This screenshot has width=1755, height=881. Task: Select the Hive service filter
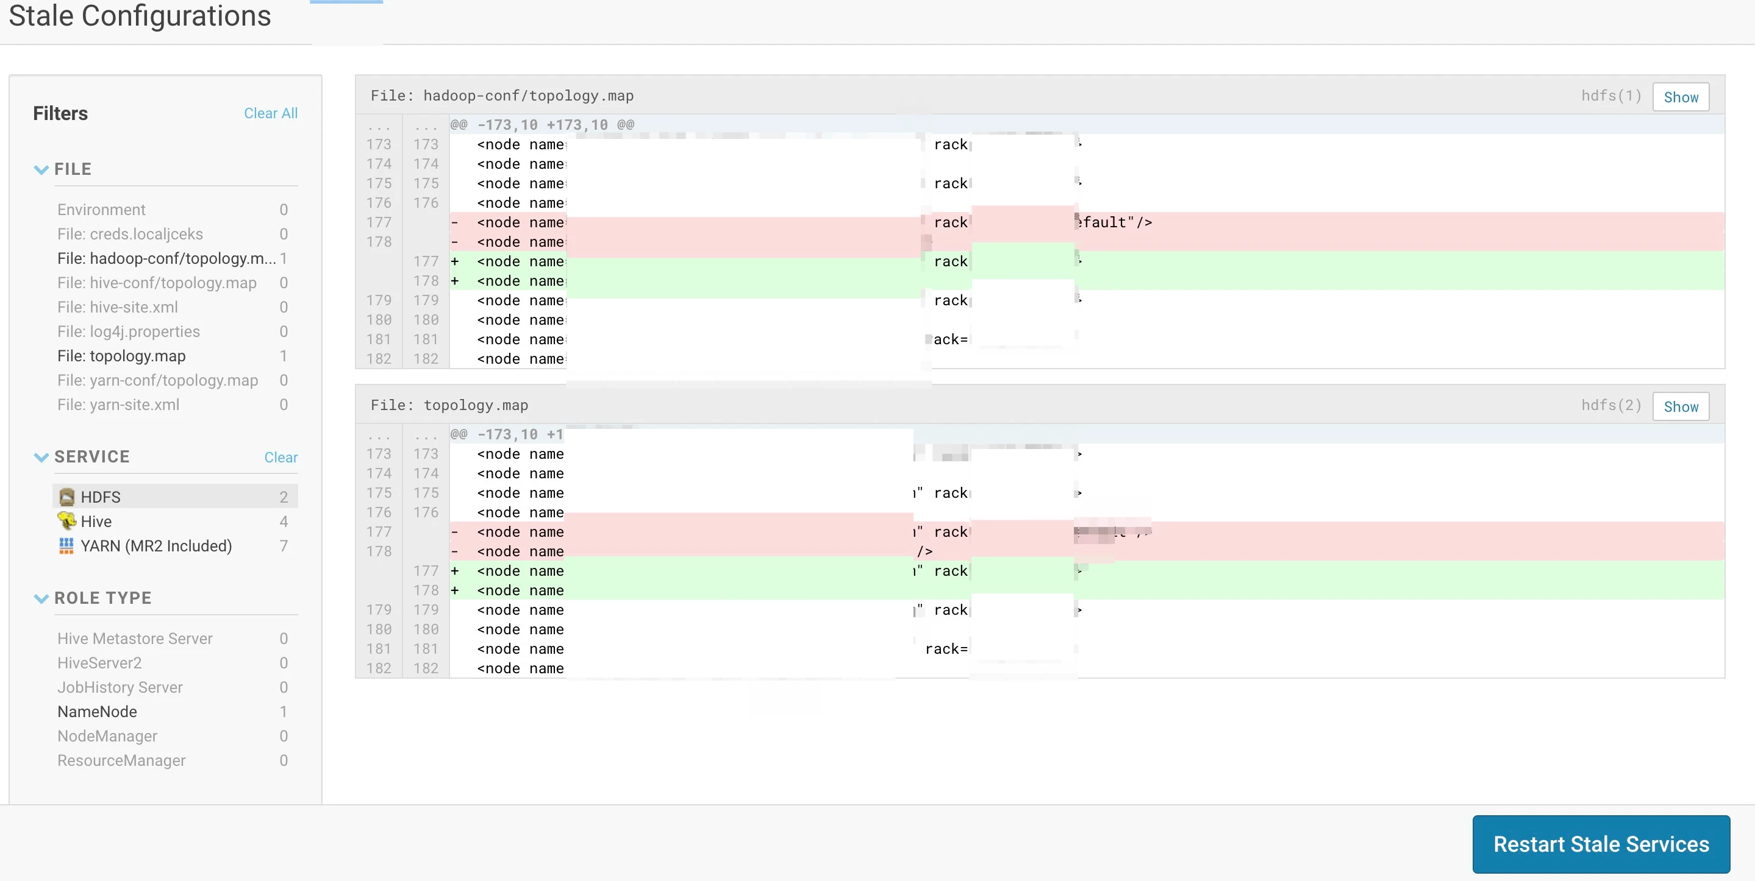pyautogui.click(x=175, y=522)
